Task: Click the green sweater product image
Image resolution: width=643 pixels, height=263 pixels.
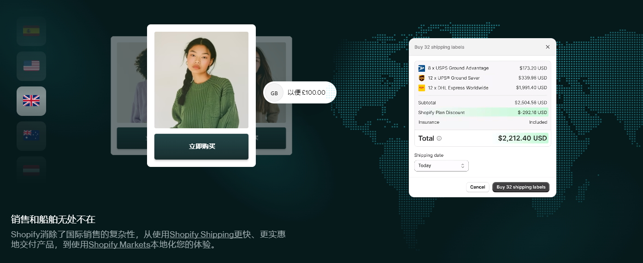Action: (201, 80)
